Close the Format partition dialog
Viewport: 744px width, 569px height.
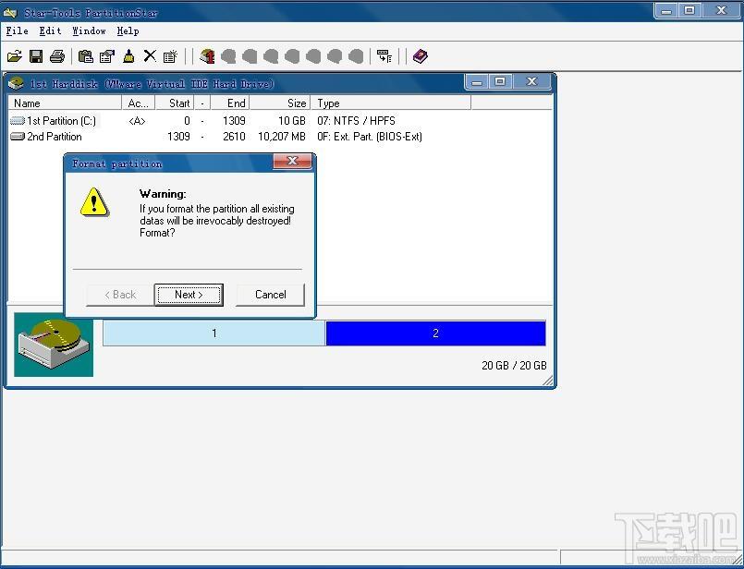pyautogui.click(x=292, y=162)
